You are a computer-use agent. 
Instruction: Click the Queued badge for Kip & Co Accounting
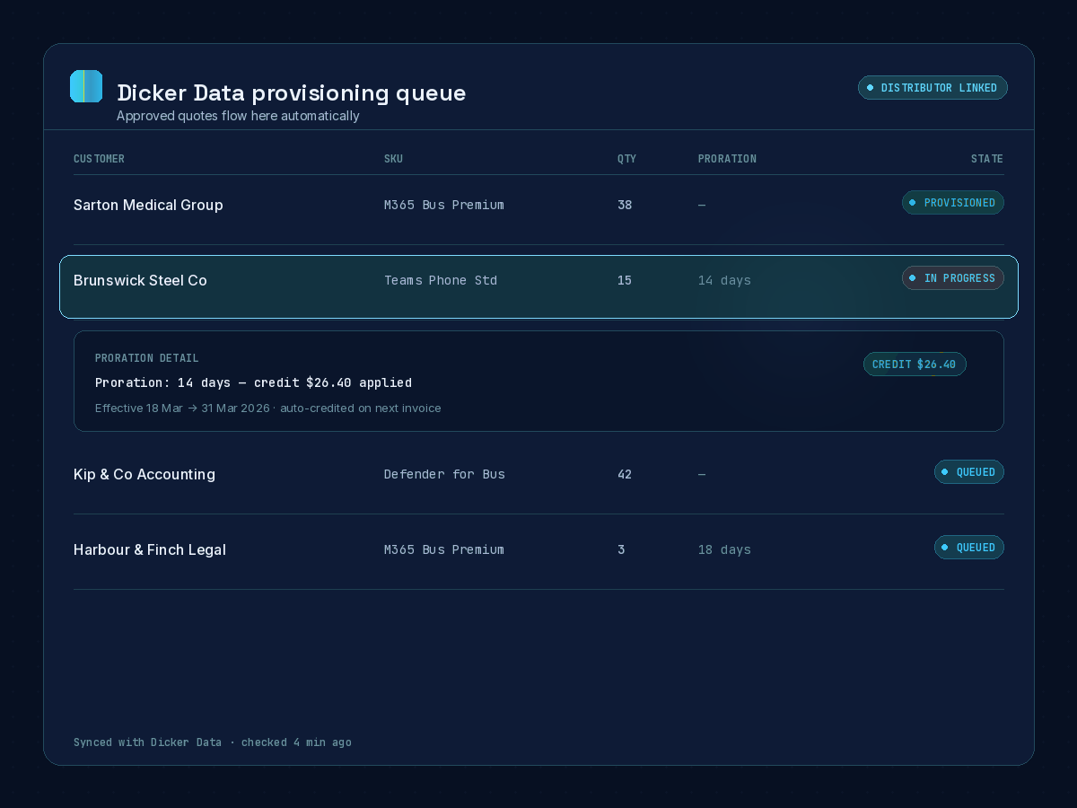[x=968, y=472]
